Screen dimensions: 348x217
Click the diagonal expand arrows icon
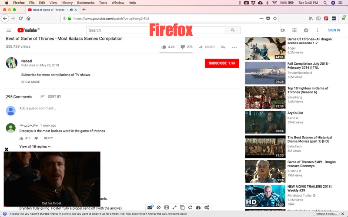pos(174,207)
